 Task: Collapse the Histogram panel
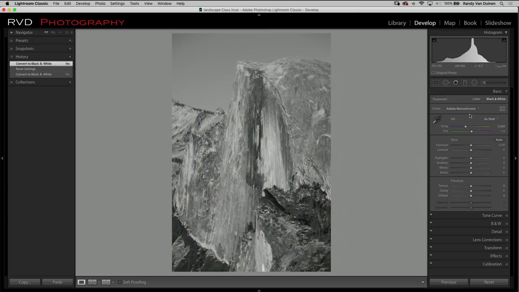pyautogui.click(x=506, y=32)
